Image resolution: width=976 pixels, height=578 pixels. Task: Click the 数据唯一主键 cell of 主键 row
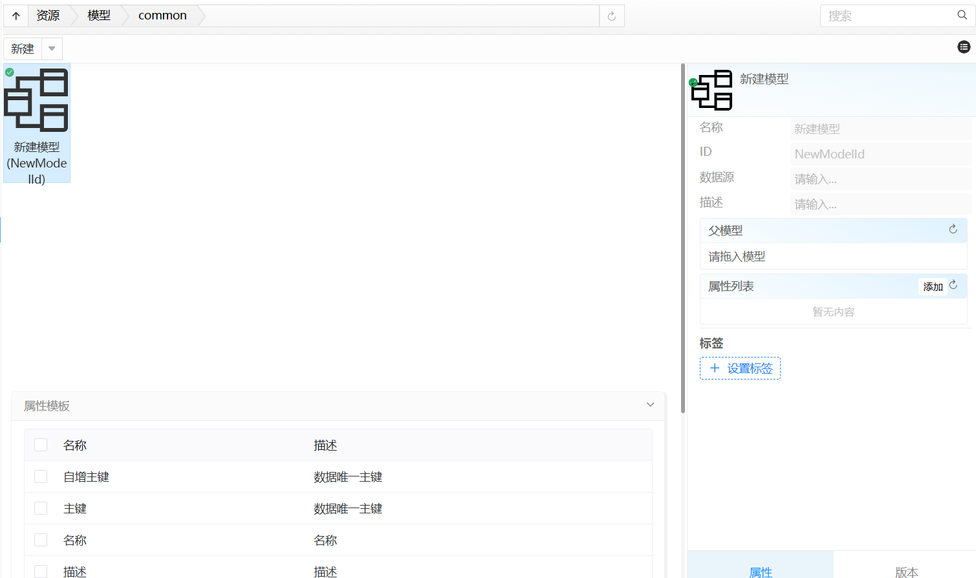tap(348, 508)
